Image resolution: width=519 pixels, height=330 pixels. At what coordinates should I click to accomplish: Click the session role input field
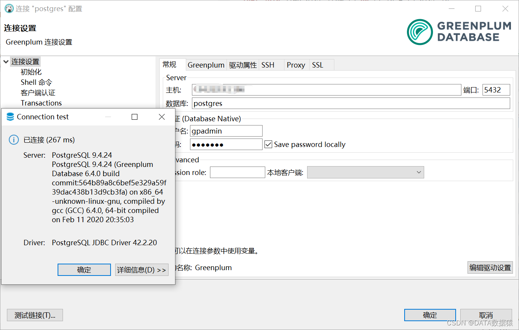(237, 172)
